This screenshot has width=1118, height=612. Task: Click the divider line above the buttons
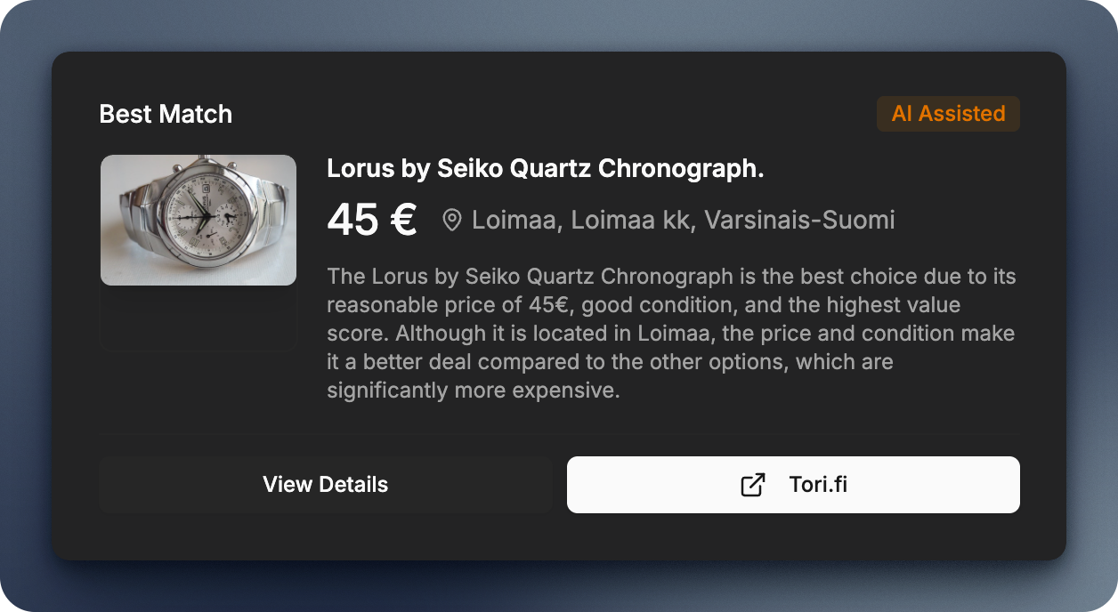click(559, 434)
